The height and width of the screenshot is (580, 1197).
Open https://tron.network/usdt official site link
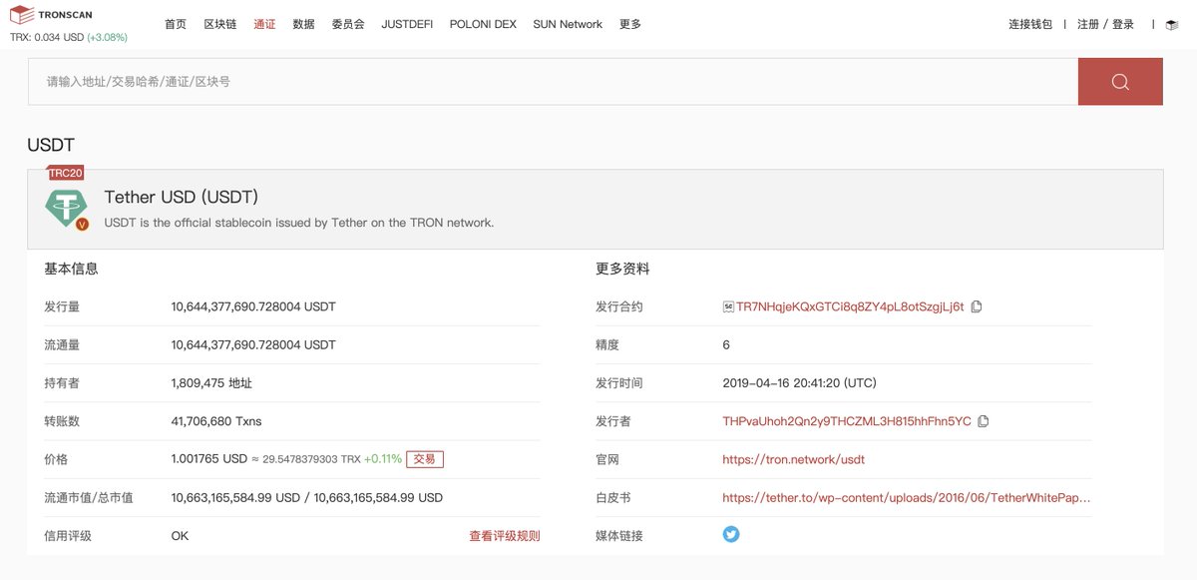pos(794,459)
